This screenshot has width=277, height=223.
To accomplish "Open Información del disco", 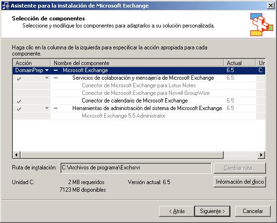I will 240,182.
